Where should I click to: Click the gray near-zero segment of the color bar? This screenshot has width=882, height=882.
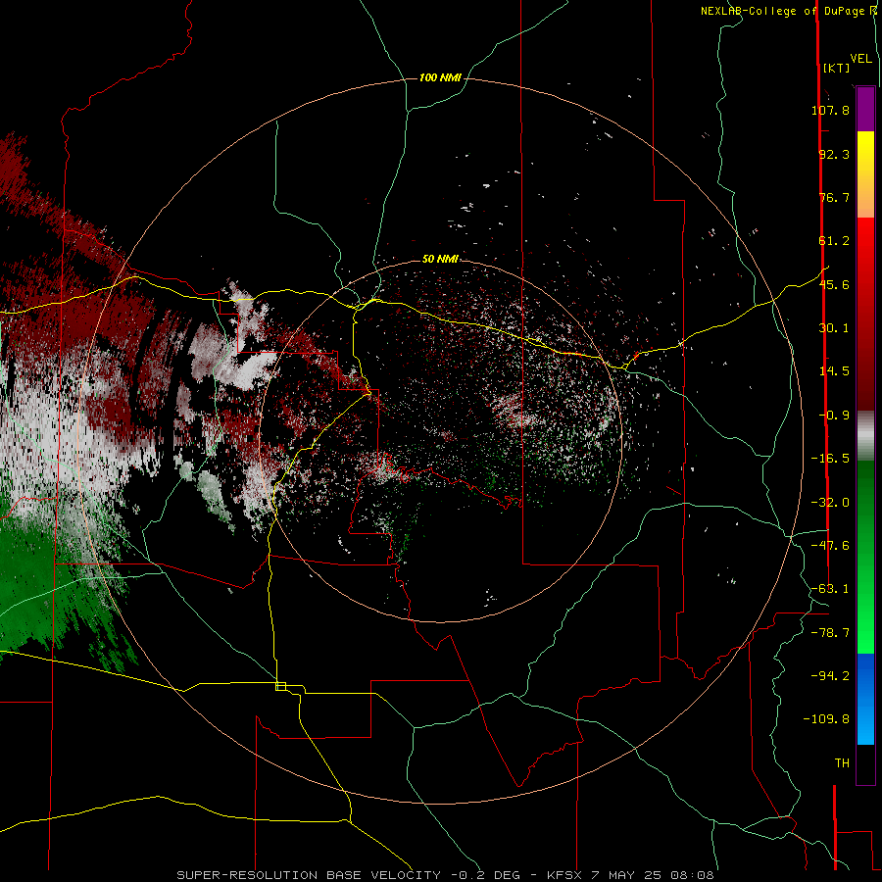[865, 436]
